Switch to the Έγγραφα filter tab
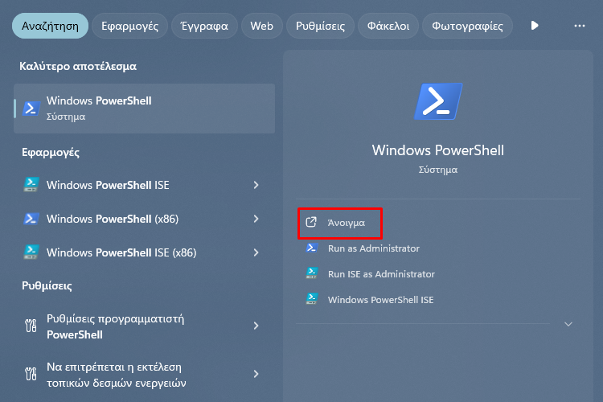603x402 pixels. pyautogui.click(x=204, y=26)
